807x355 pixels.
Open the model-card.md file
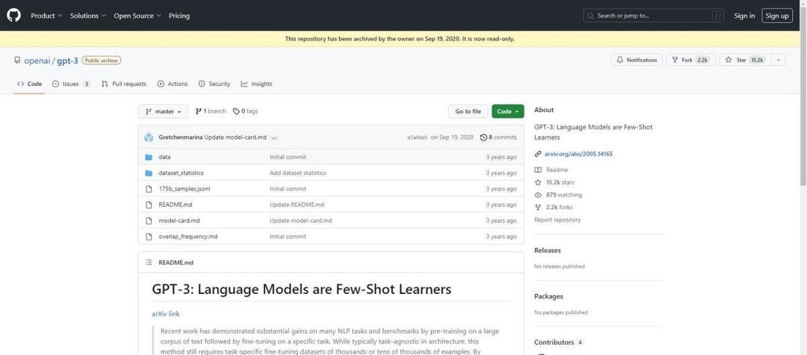pos(179,221)
